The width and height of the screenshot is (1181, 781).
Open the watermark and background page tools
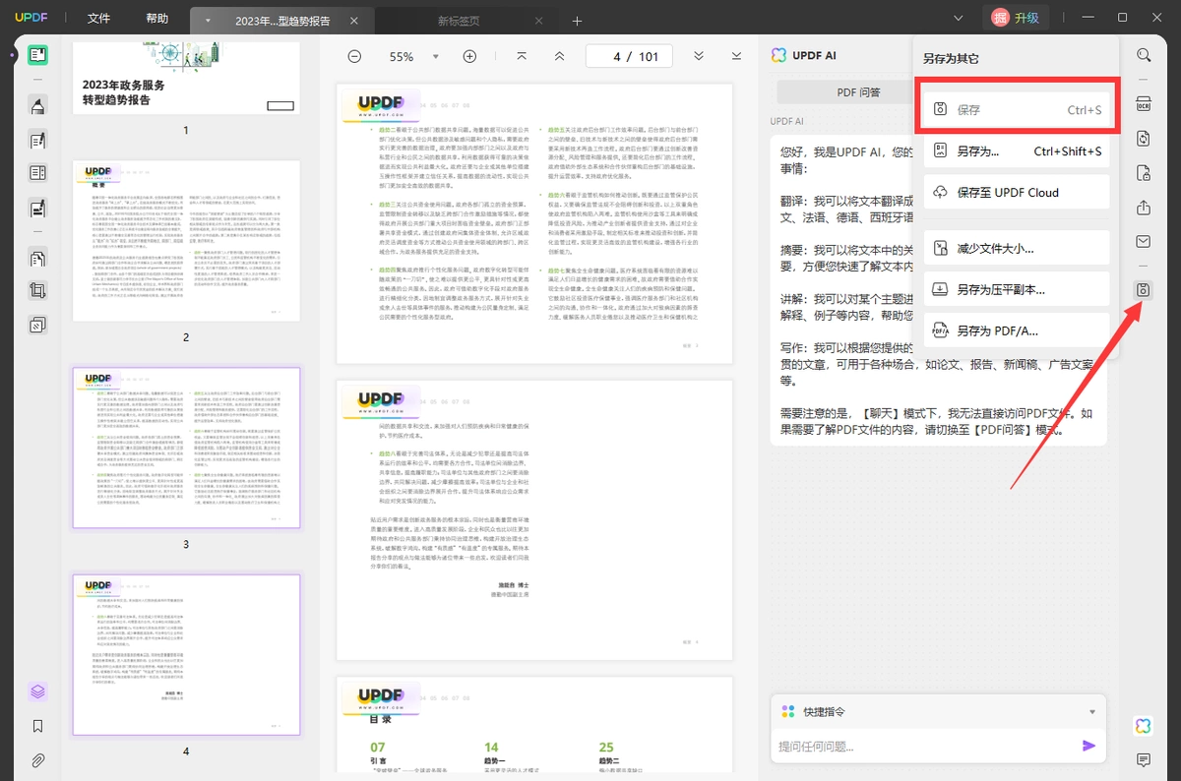point(37,324)
